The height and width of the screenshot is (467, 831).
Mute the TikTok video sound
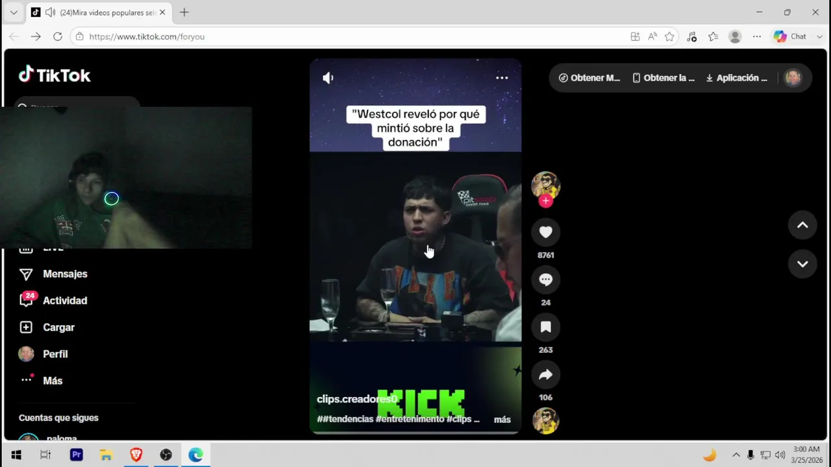click(328, 78)
